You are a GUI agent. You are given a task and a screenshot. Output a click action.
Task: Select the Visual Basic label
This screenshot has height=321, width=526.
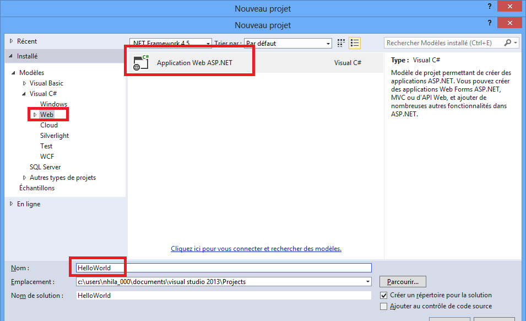46,83
